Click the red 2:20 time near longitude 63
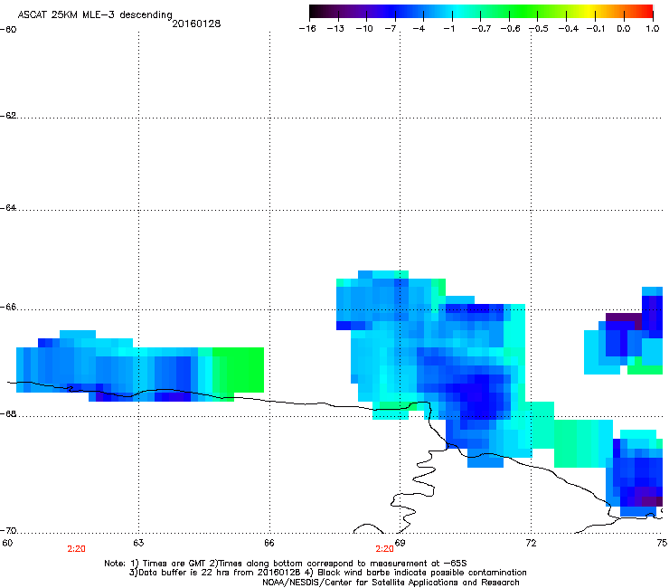 coord(76,549)
